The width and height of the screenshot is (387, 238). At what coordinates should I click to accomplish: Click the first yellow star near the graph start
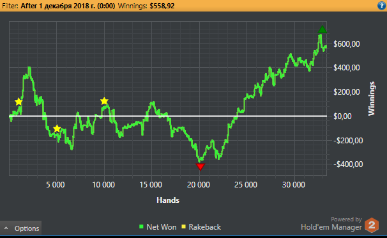[x=19, y=102]
